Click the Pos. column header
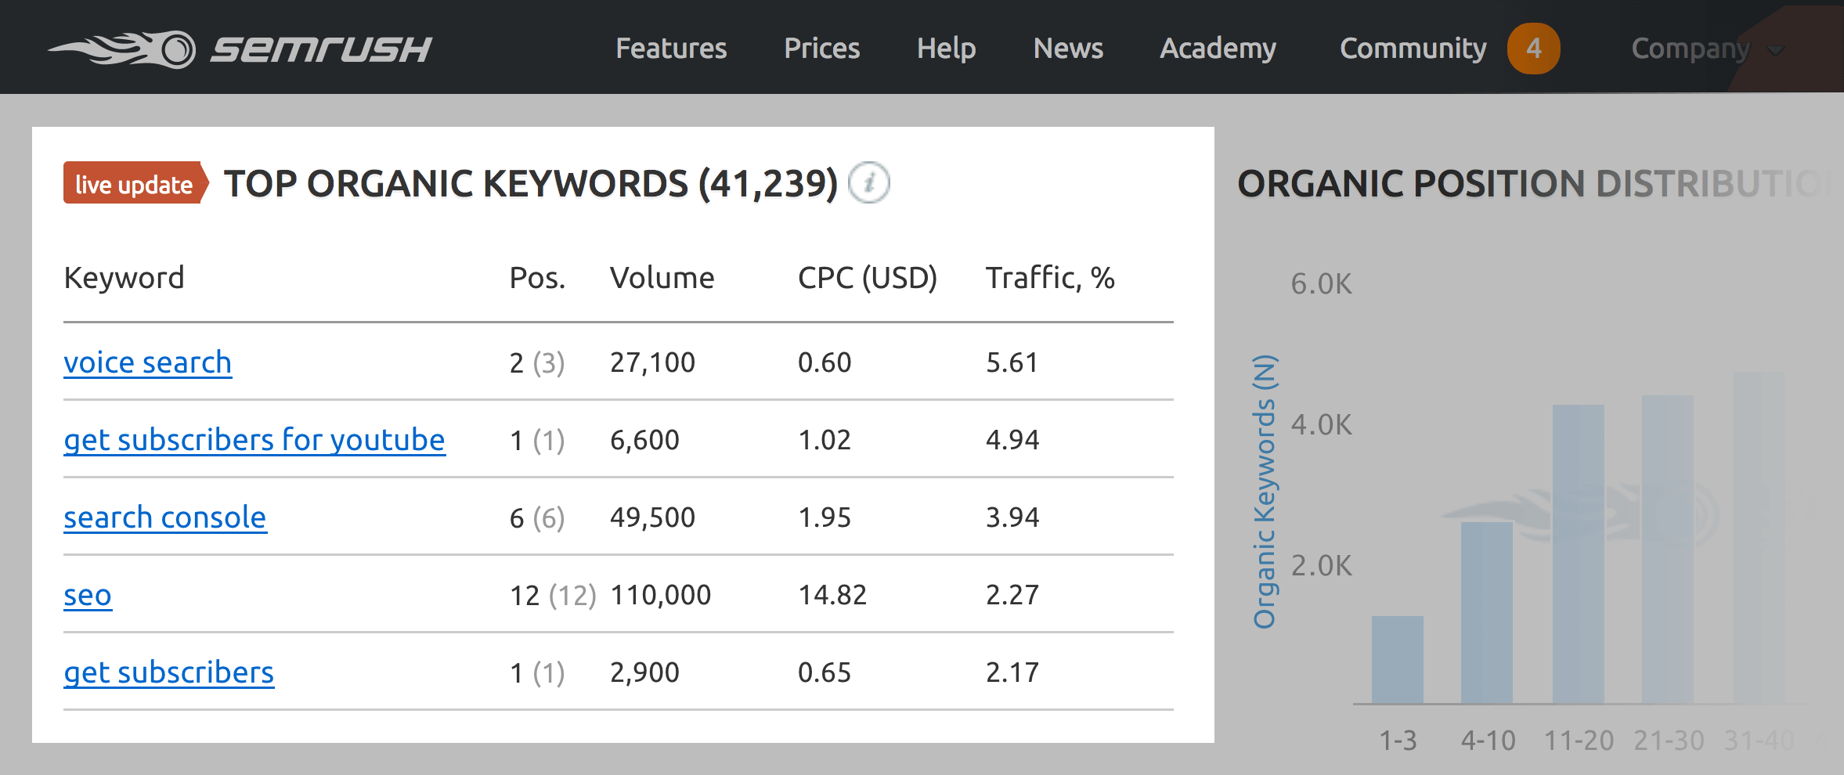This screenshot has height=775, width=1844. [x=537, y=278]
